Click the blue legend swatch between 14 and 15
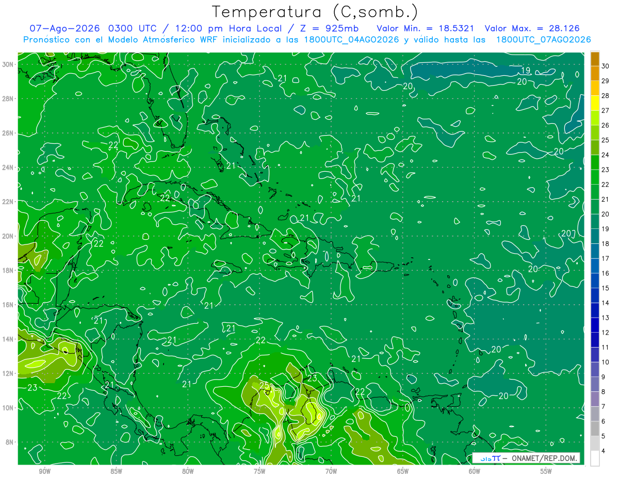Viewport: 619px width, 478px height. 595,295
